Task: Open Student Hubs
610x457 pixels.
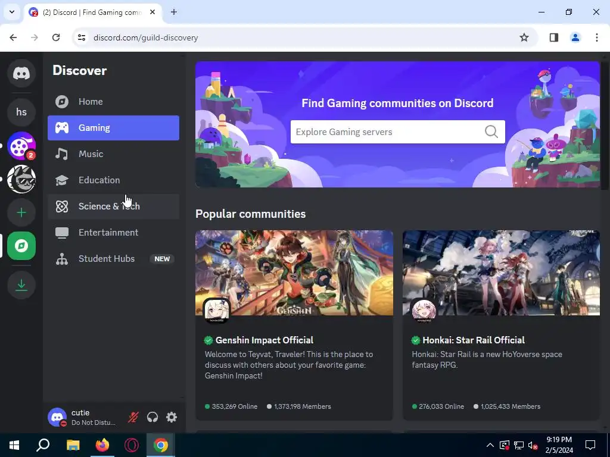Action: (113, 259)
